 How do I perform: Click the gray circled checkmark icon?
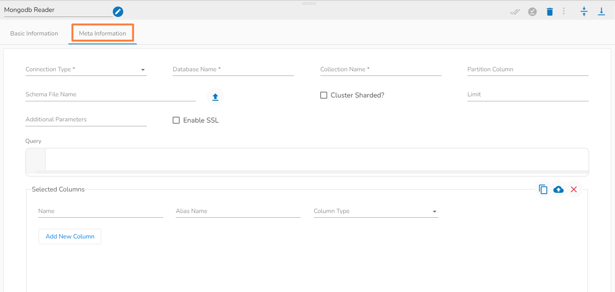[532, 12]
